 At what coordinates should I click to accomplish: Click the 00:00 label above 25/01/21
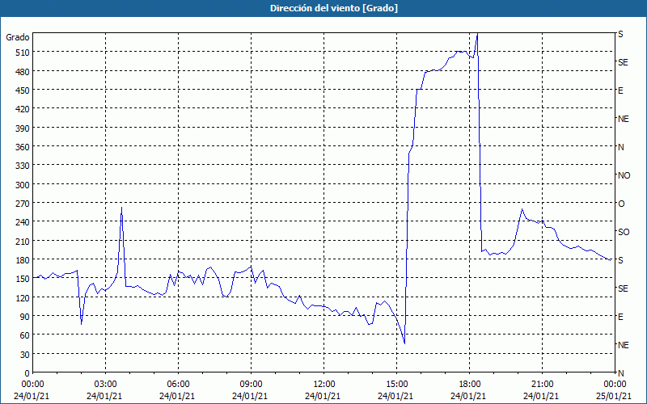coord(615,385)
